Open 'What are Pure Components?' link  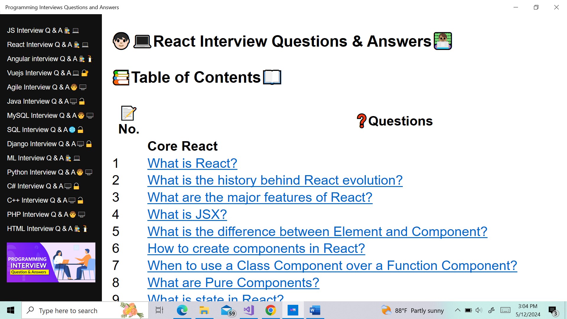pos(233,283)
